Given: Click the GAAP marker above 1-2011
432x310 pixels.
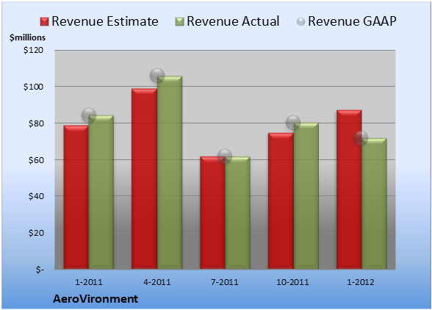Looking at the screenshot, I should click(x=89, y=115).
